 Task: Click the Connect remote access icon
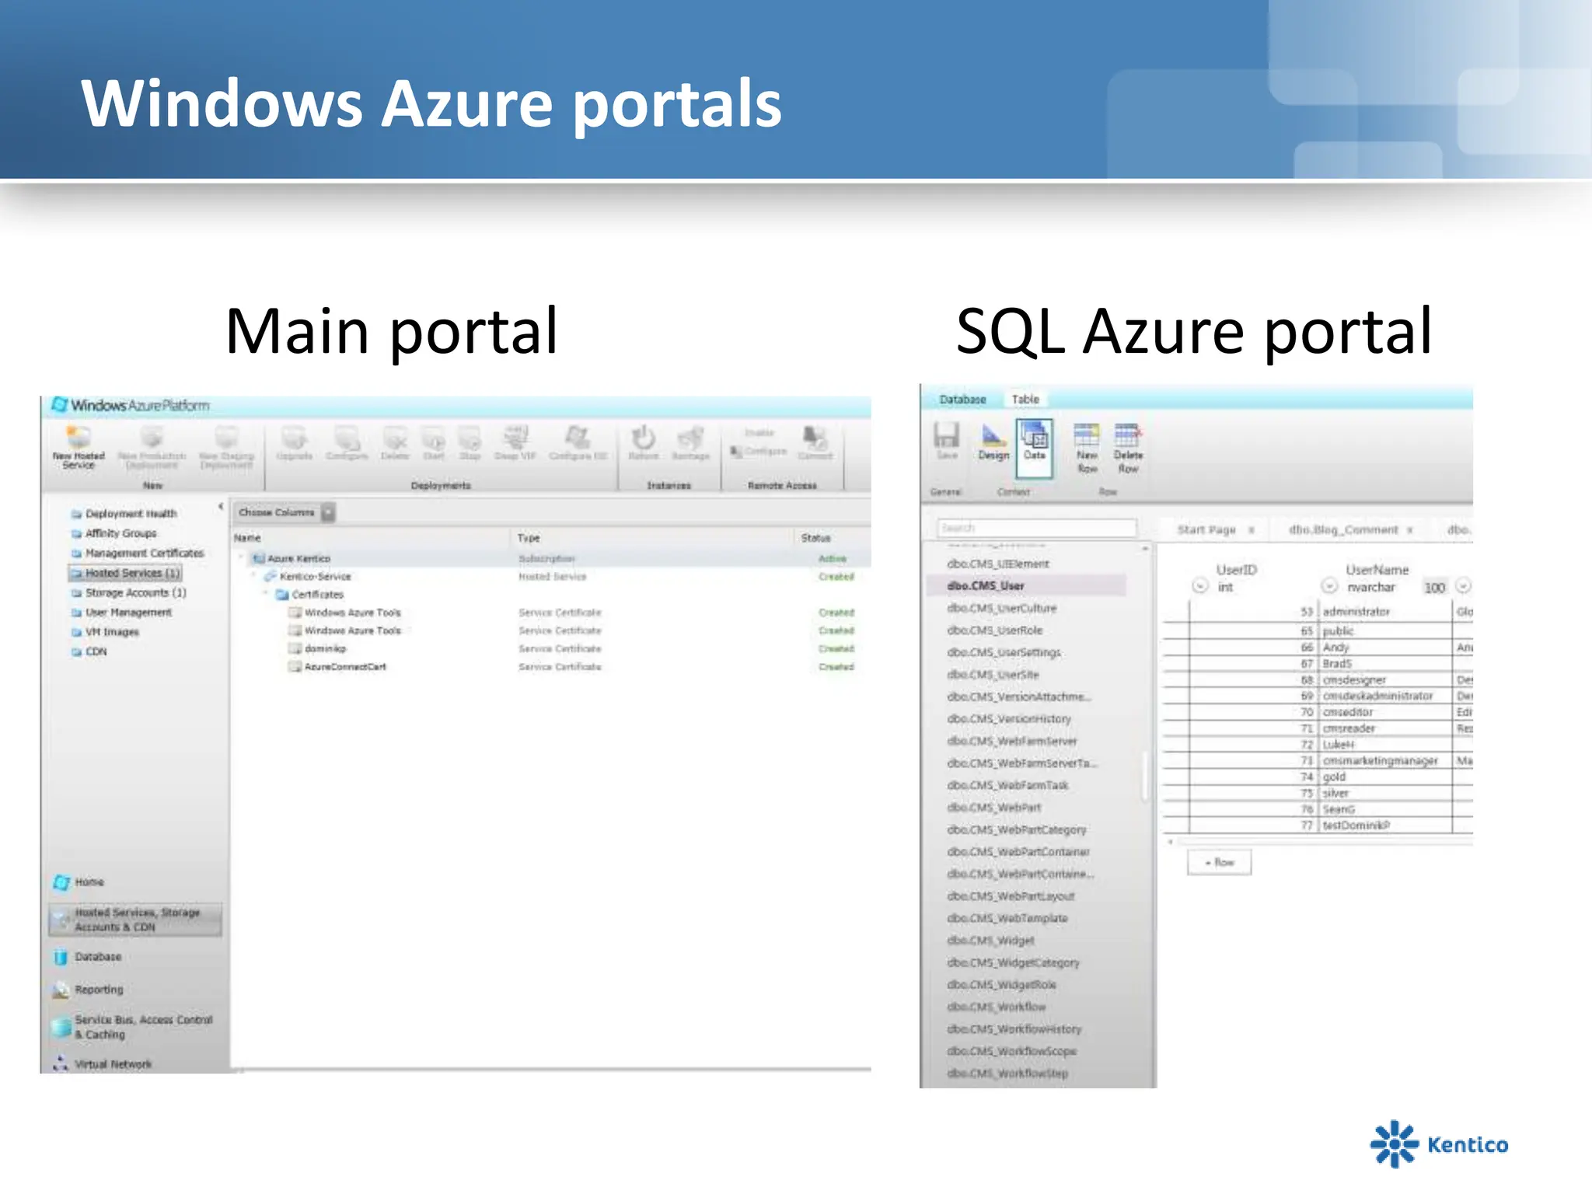click(x=815, y=437)
